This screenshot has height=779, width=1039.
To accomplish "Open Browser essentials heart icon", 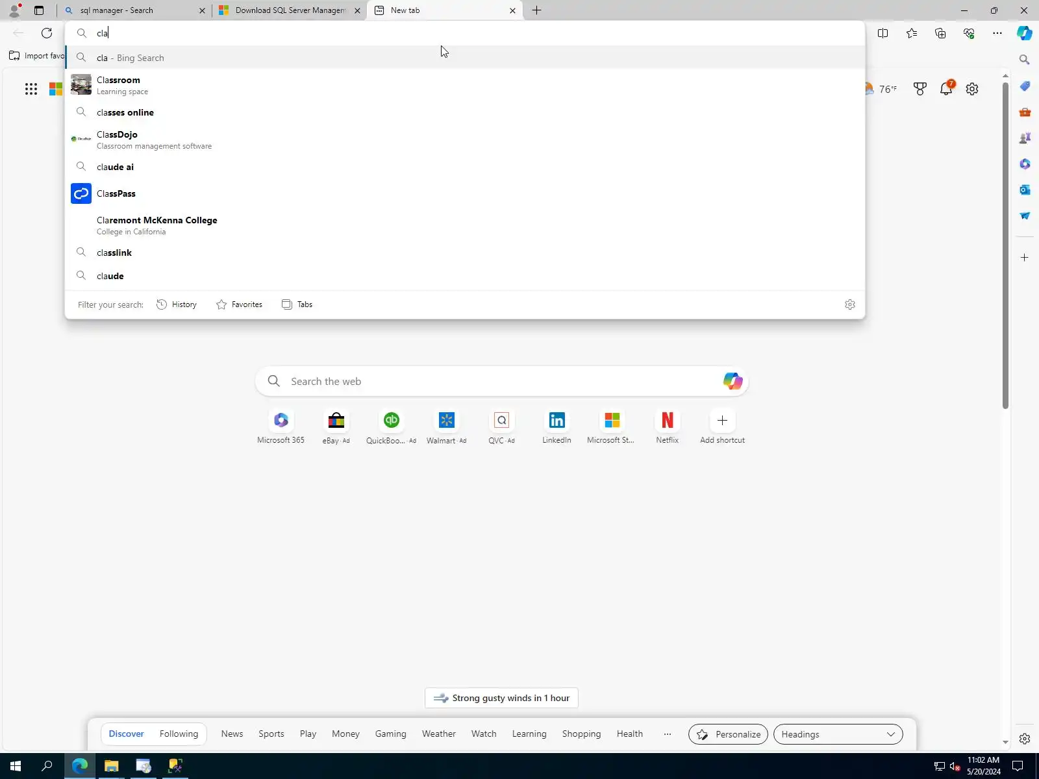I will [x=969, y=33].
